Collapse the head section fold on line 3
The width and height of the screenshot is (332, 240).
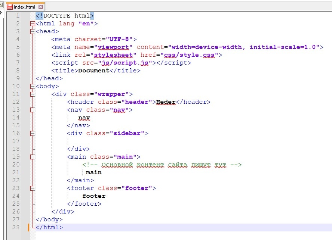(33, 31)
